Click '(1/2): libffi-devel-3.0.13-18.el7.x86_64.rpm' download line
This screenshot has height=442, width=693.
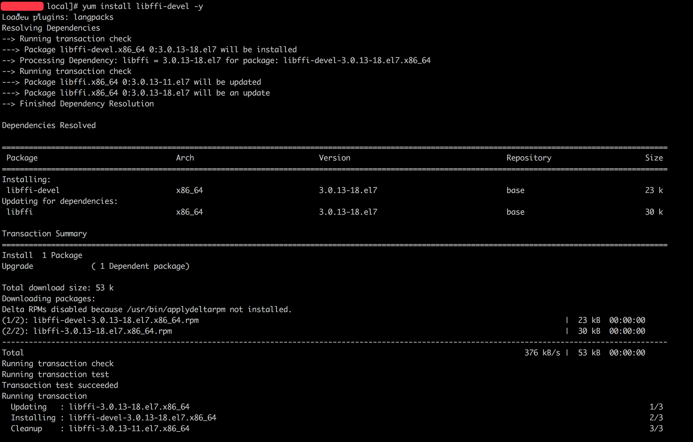[x=324, y=320]
